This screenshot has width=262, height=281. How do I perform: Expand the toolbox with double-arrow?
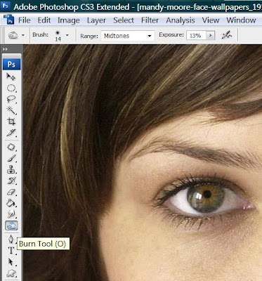5,49
